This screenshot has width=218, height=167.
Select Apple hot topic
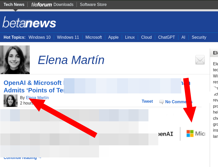113,37
